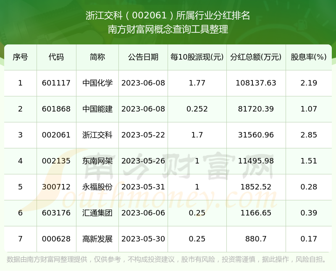Click the 公告日期 column header

pos(143,57)
